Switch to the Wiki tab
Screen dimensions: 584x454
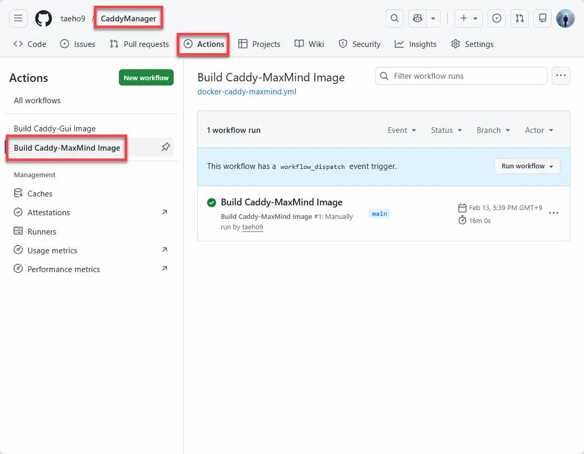(309, 44)
